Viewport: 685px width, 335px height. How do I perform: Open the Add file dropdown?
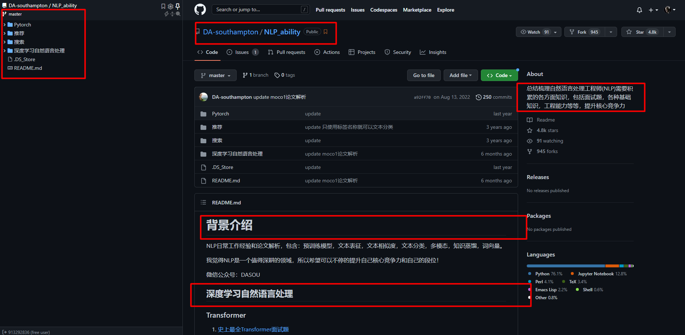(461, 75)
